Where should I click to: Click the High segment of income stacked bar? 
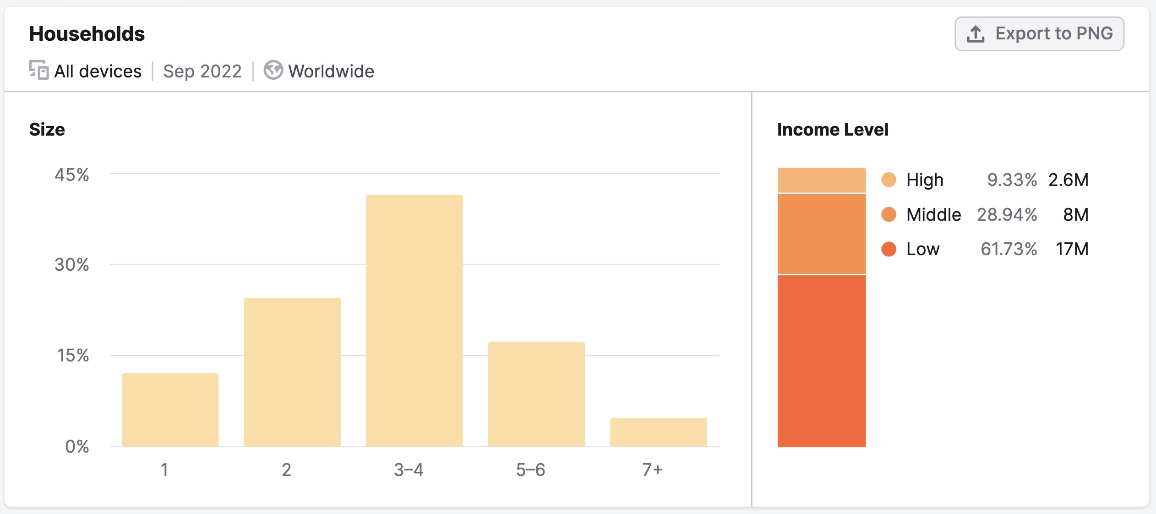822,180
